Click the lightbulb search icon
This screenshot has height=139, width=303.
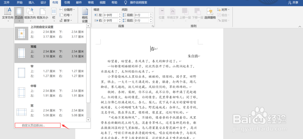point(126,2)
